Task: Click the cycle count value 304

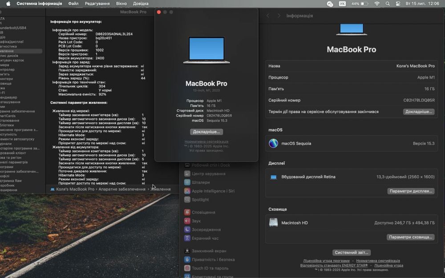Action: (102, 86)
